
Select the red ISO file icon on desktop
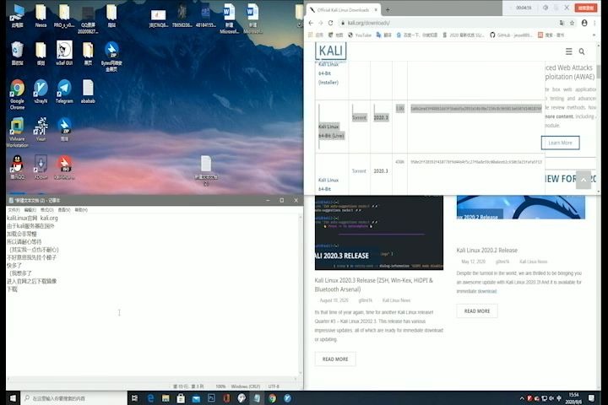point(64,167)
